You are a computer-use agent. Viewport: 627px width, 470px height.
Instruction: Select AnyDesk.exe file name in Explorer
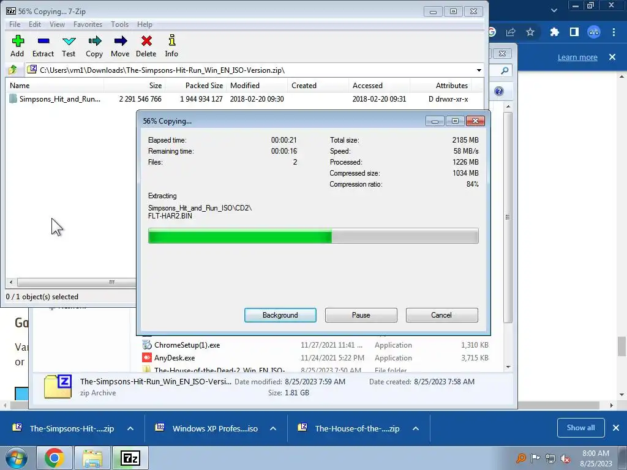[175, 357]
